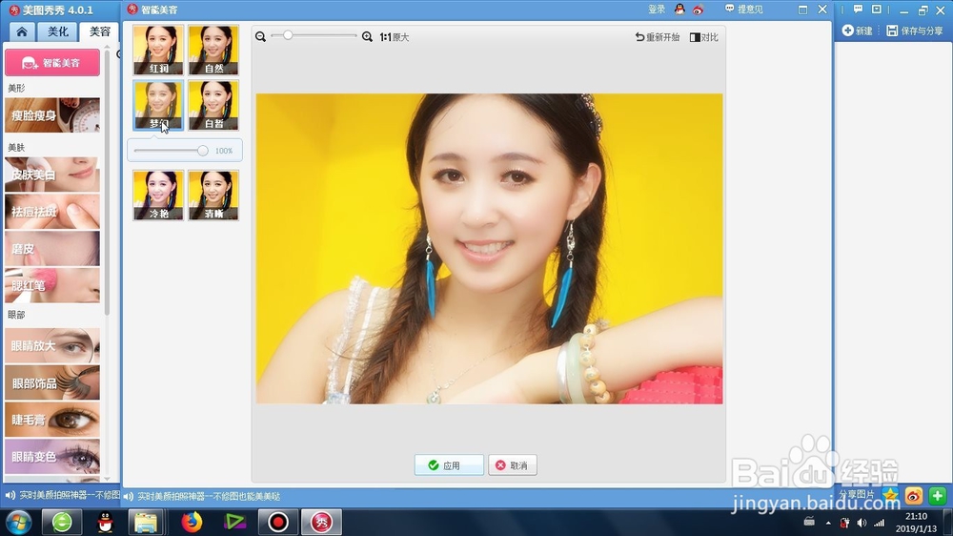This screenshot has height=536, width=953.
Task: Click 重新开始 to restart edits
Action: tap(657, 37)
